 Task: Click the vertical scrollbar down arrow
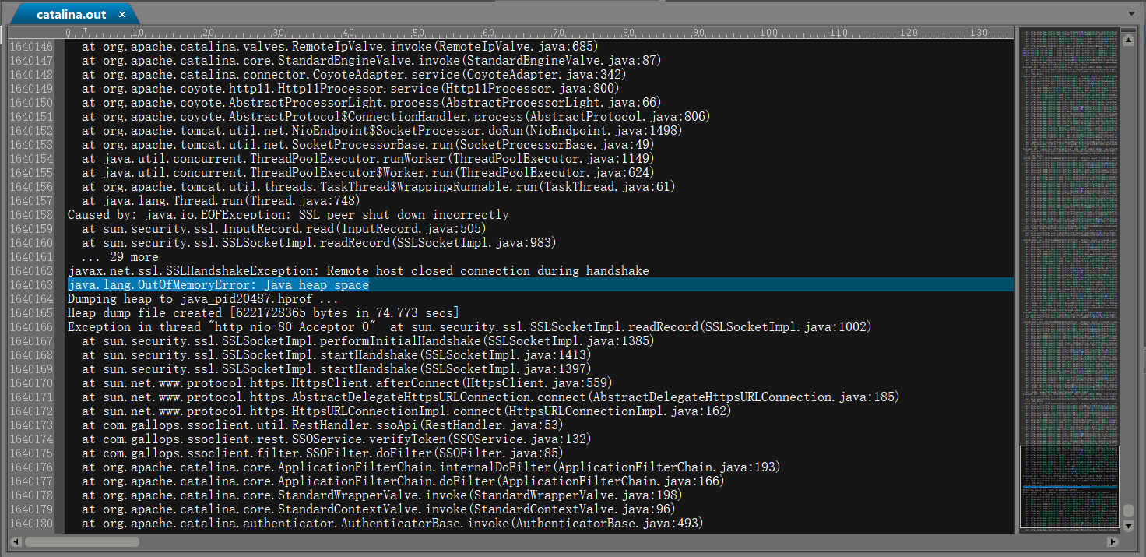click(1127, 527)
